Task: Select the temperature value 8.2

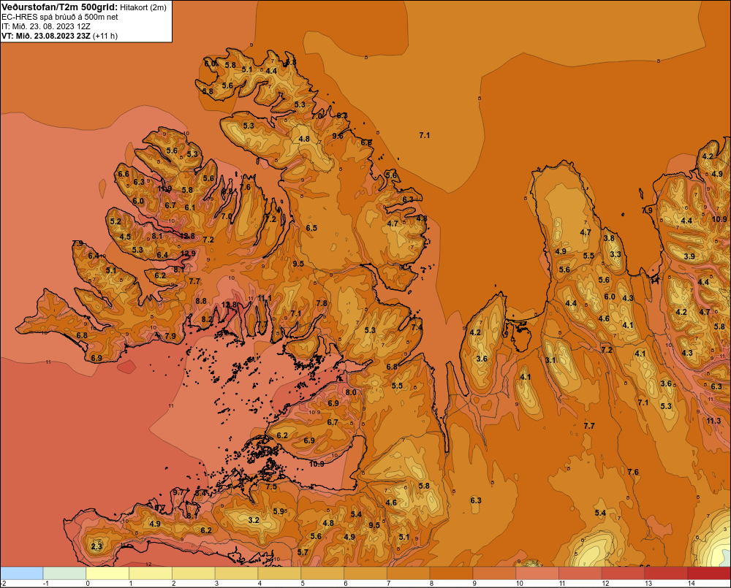Action: click(207, 320)
